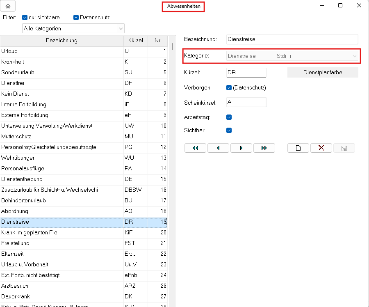Viewport: 369px width, 307px height.
Task: Click the Scheinkürzel input field
Action: tap(246, 102)
